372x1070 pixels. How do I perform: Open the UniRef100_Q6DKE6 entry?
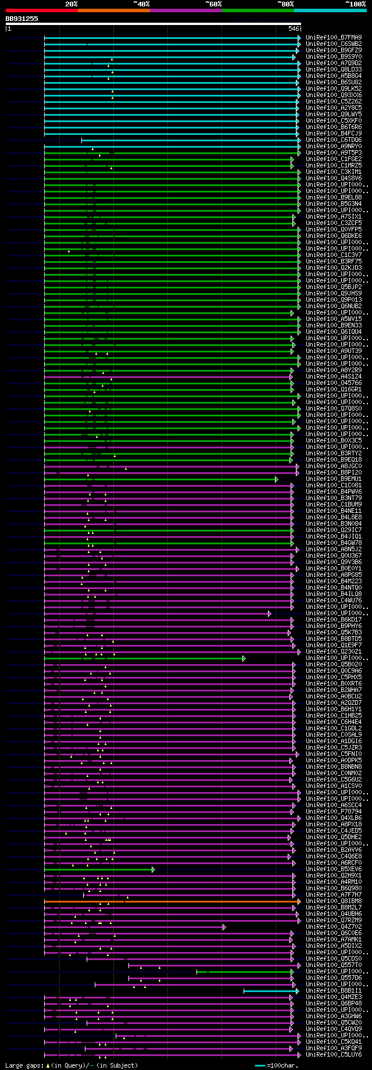(x=334, y=236)
